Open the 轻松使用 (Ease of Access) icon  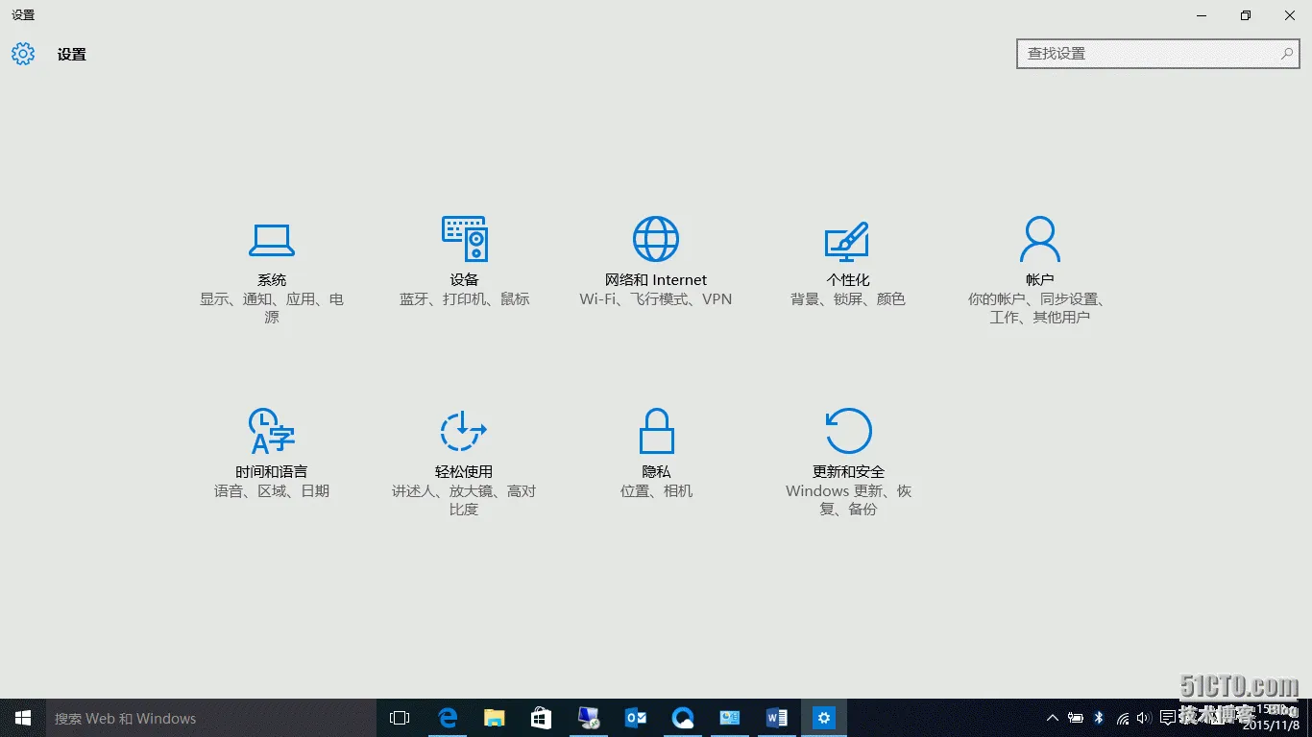(x=463, y=431)
